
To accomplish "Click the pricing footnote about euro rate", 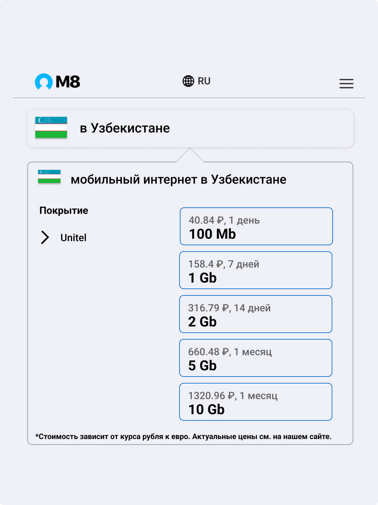I will pos(183,437).
